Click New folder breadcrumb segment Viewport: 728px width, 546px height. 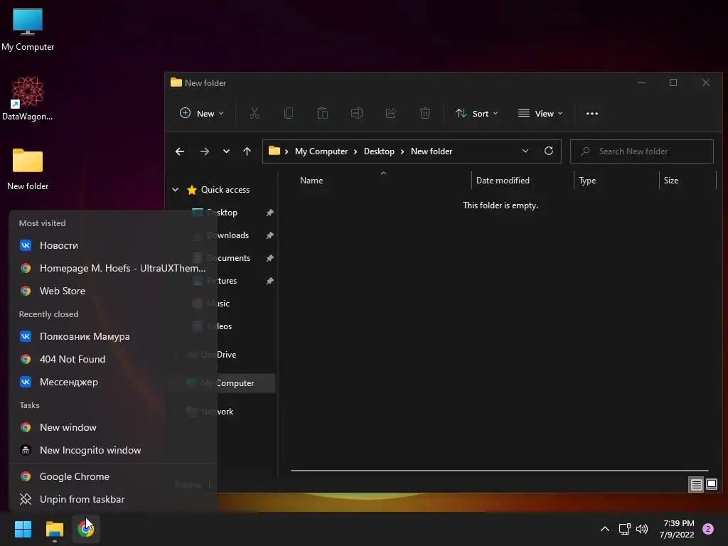pos(432,151)
